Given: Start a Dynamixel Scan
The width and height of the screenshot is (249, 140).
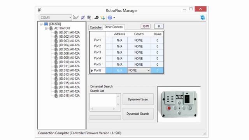Looking at the screenshot, I should (138, 99).
